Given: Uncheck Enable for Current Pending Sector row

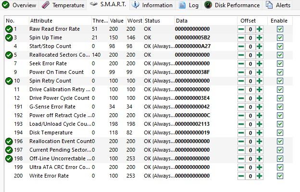Looking at the screenshot, I should [280, 150].
